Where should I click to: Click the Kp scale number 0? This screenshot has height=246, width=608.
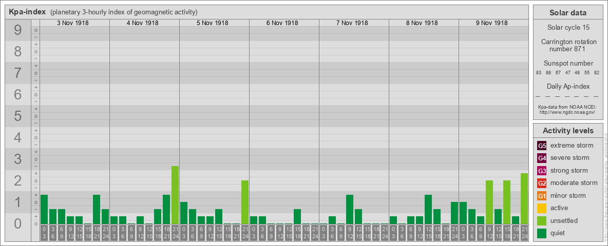(x=17, y=223)
